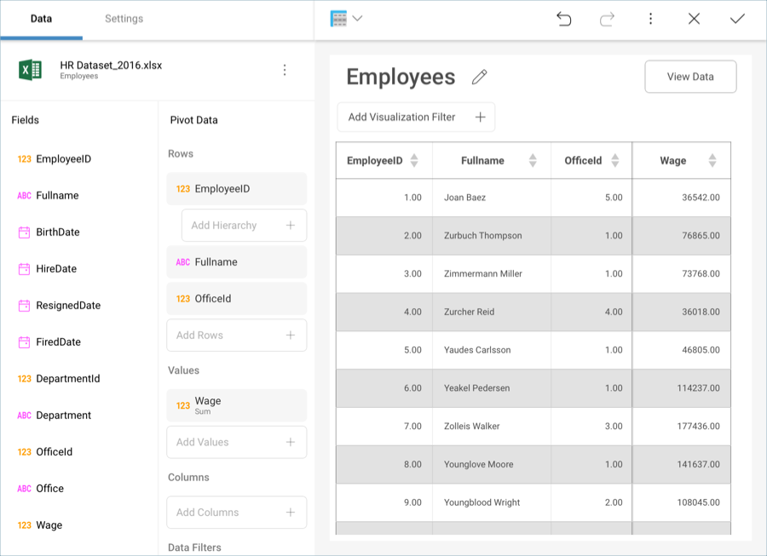Select the BirthDate field in Fields list

[57, 232]
